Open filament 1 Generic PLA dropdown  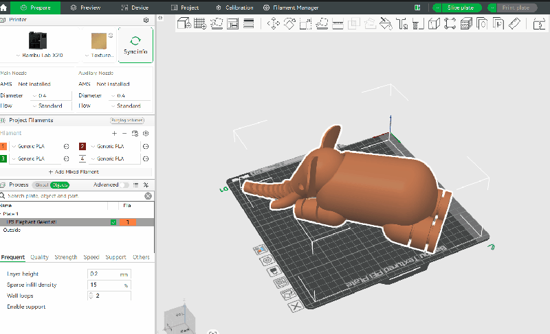35,146
